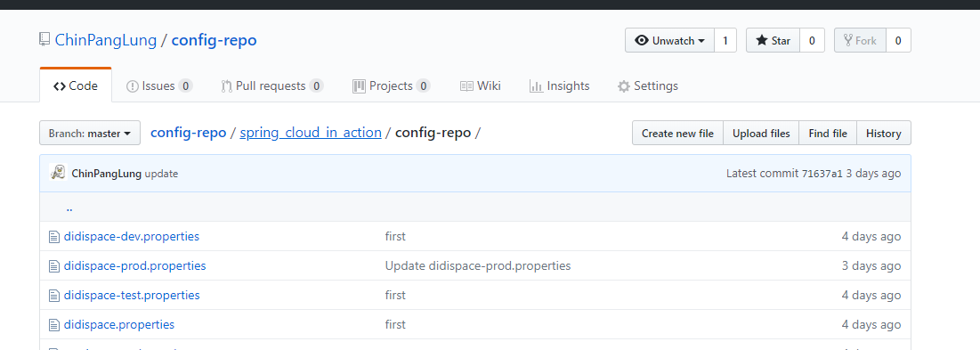Click the file icon beside didispace-dev.properties
Image resolution: width=980 pixels, height=350 pixels.
pyautogui.click(x=54, y=237)
